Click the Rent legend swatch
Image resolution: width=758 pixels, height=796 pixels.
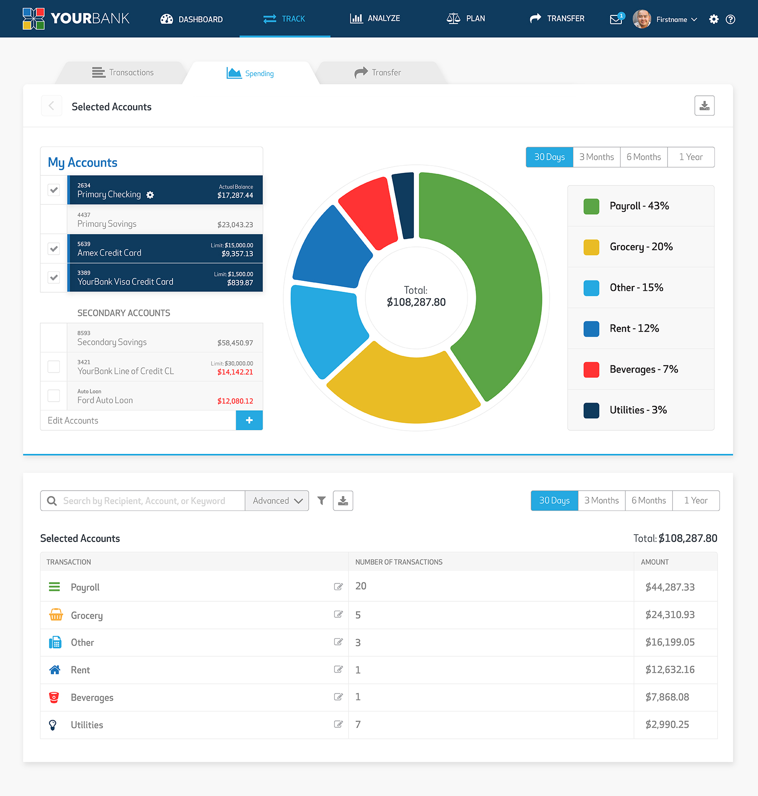591,329
